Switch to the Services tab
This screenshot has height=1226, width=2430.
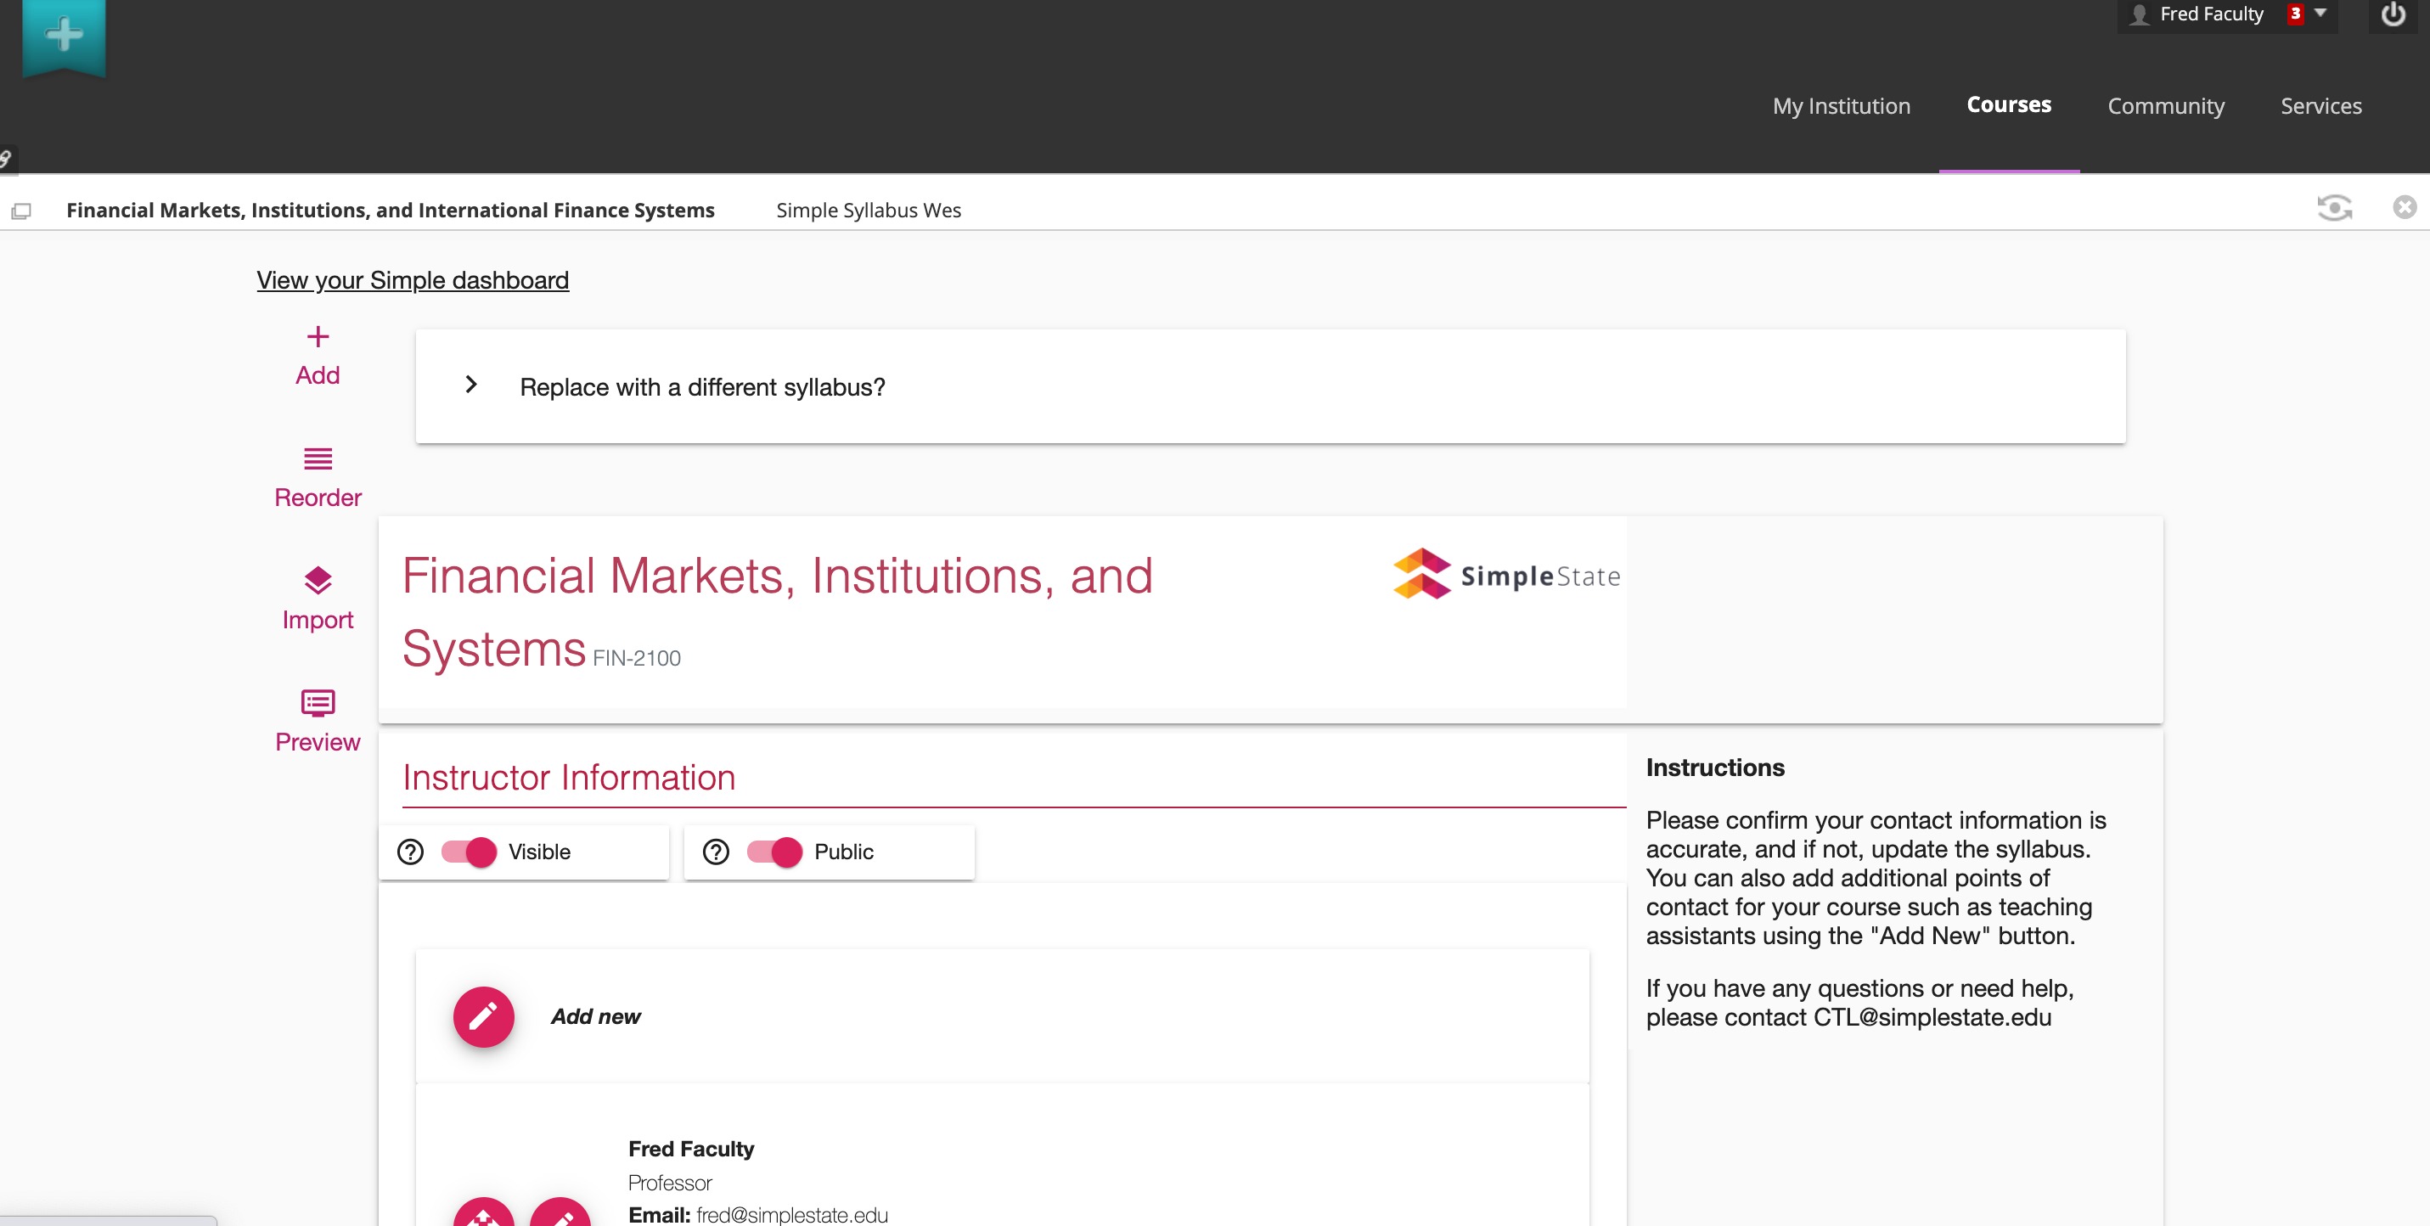(2320, 105)
